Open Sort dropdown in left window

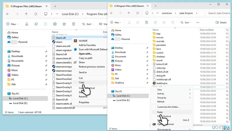(x=88, y=24)
